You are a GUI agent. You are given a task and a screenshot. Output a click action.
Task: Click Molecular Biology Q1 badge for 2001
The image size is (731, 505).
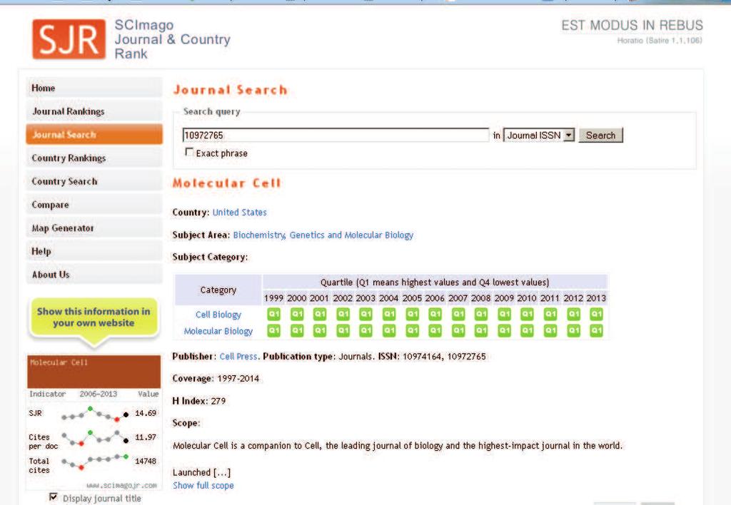click(320, 330)
